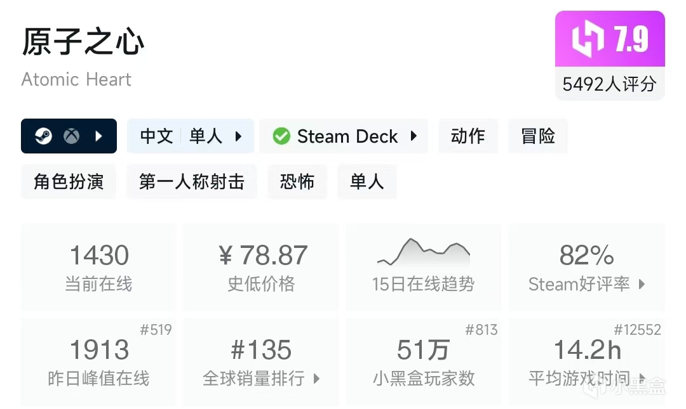Click the green Steam Deck verified checkmark
Viewport: 686px width, 409px height.
click(x=281, y=136)
